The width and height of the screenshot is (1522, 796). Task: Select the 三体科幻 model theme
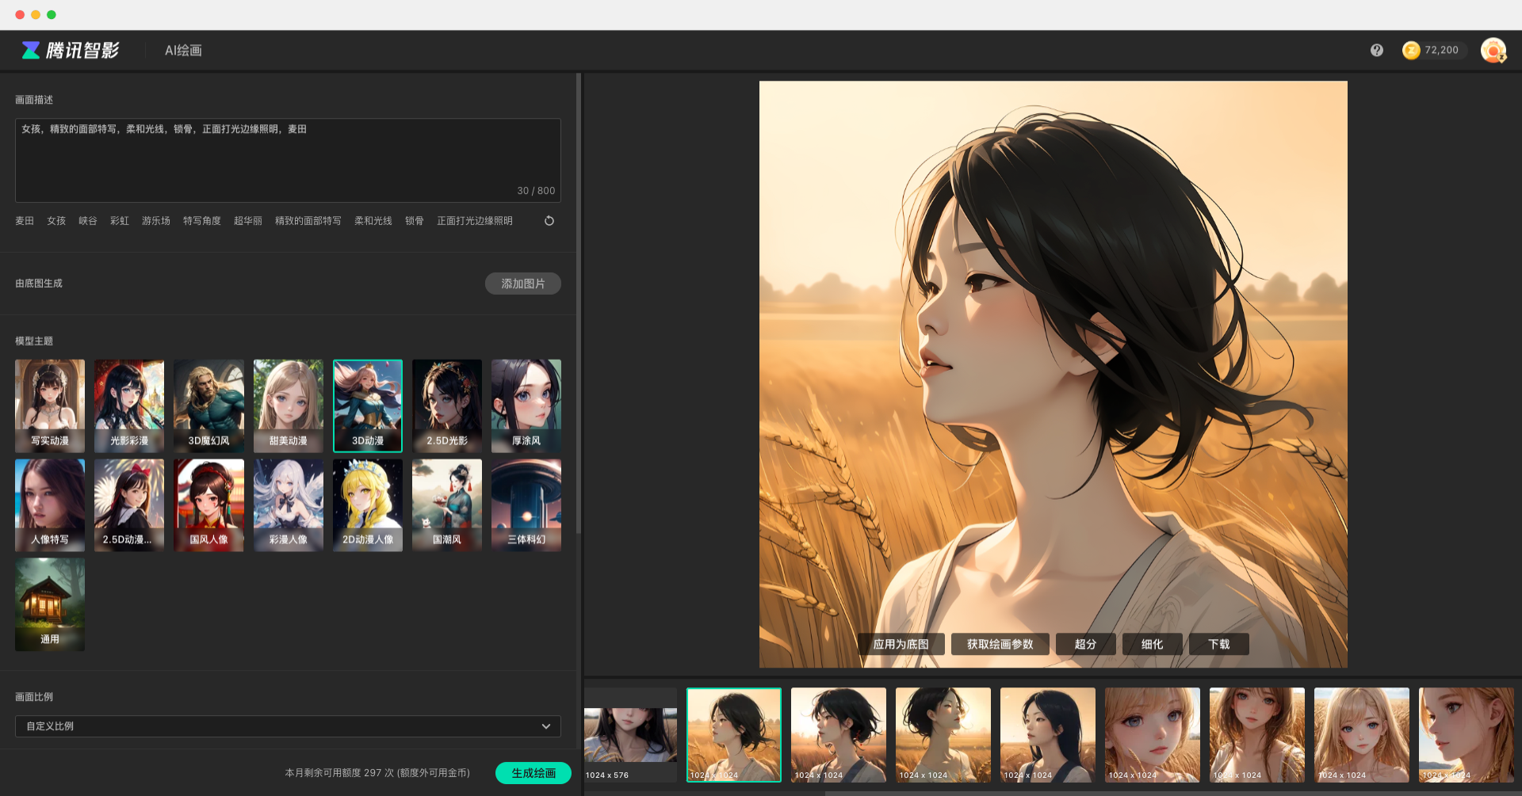click(x=526, y=505)
